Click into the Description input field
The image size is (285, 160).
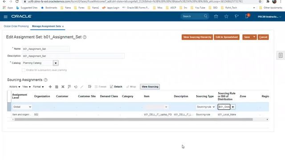(73, 56)
